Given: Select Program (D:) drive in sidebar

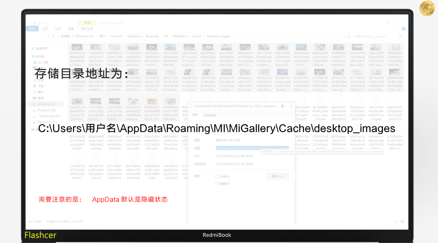Looking at the screenshot, I should 45,110.
